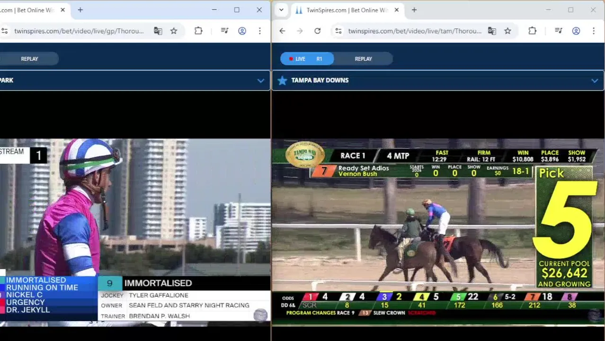Screen dimensions: 605x341
Task: Click the Gulfstream Park video in left window
Action: pyautogui.click(x=135, y=232)
